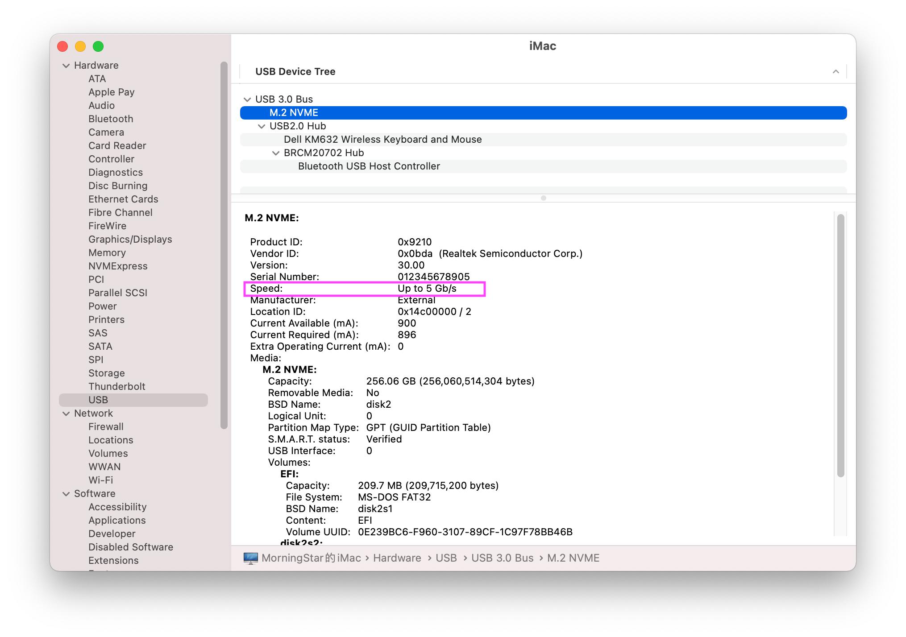Click the detail pane vertical scrollbar
The image size is (906, 637).
pos(840,346)
